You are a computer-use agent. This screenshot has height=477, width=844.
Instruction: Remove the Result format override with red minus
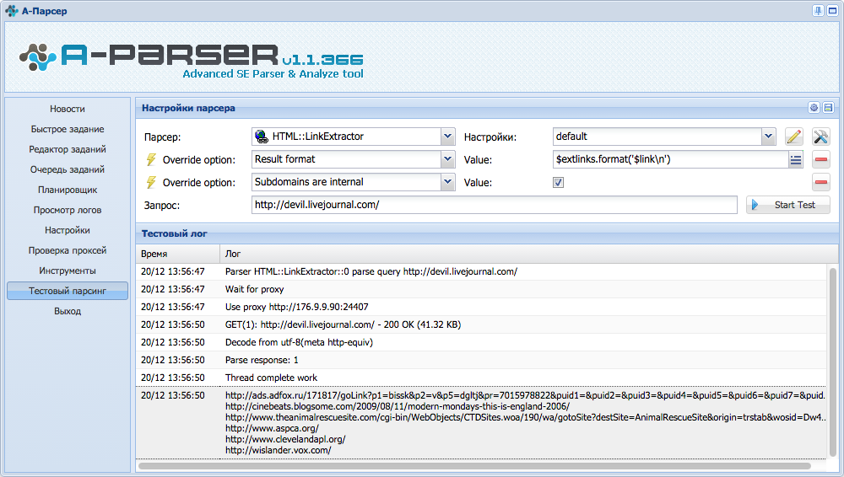[x=821, y=160]
